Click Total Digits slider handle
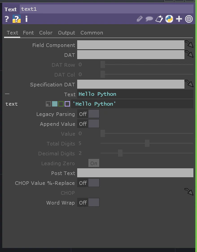 pos(147,143)
